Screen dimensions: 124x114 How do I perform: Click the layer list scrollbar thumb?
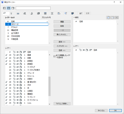click(x=50, y=86)
